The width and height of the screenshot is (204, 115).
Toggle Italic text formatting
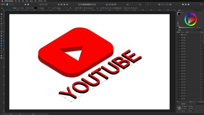pos(30,8)
